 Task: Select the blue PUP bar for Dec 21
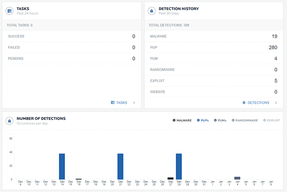[120, 167]
